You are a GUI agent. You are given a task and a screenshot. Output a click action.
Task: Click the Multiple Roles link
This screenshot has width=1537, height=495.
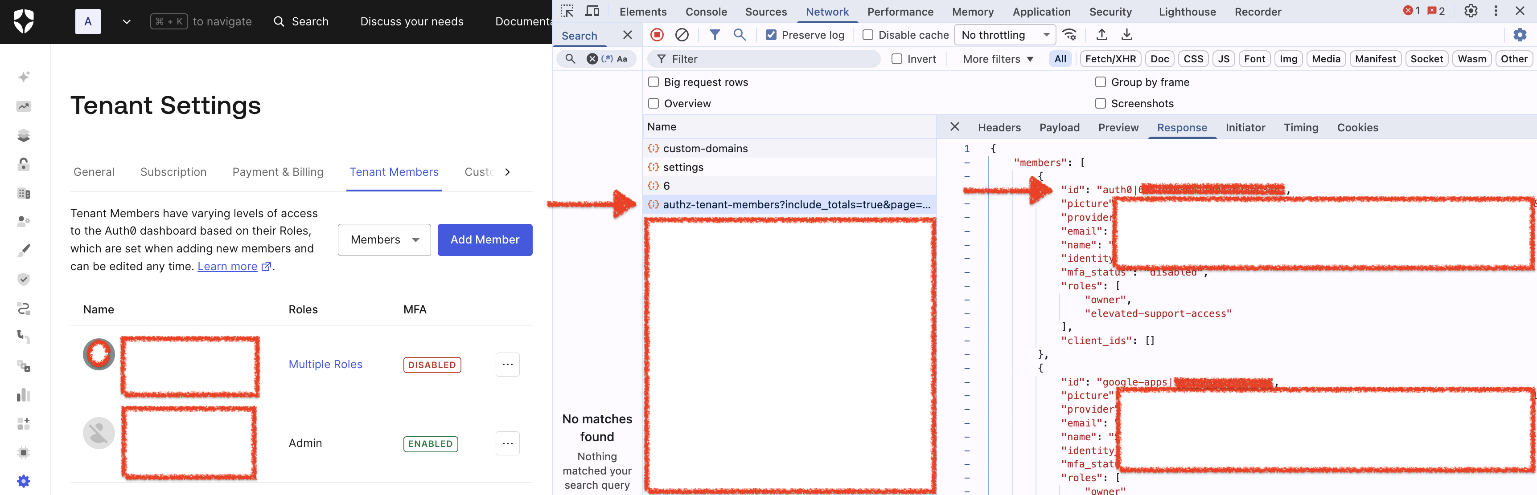click(x=326, y=365)
